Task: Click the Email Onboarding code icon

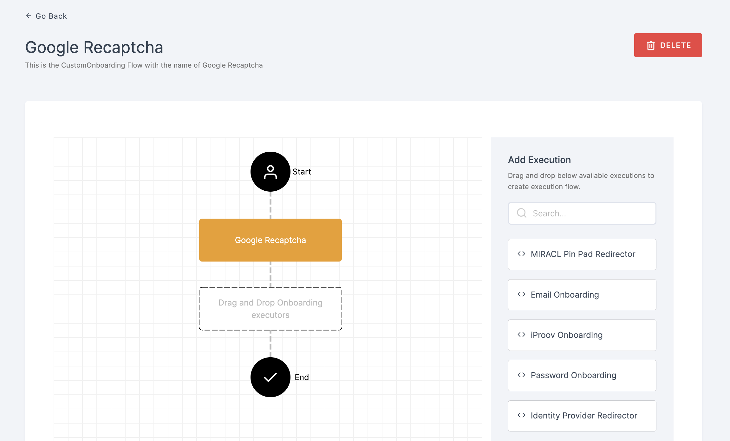Action: tap(521, 294)
